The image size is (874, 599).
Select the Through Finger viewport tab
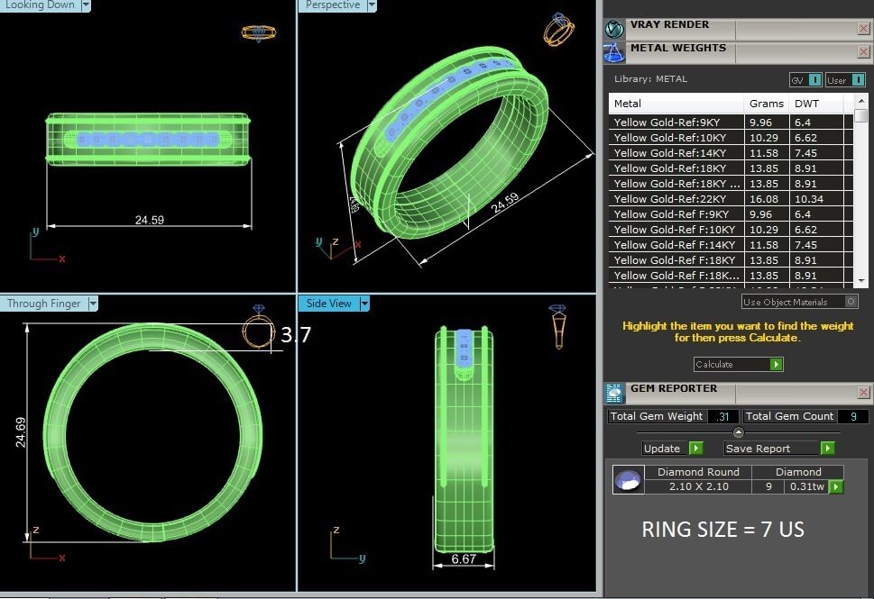coord(43,304)
